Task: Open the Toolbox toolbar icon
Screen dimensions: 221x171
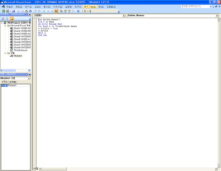Action: 73,11
